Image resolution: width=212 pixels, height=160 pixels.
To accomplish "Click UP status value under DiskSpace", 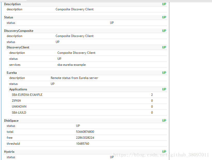I will pyautogui.click(x=78, y=126).
